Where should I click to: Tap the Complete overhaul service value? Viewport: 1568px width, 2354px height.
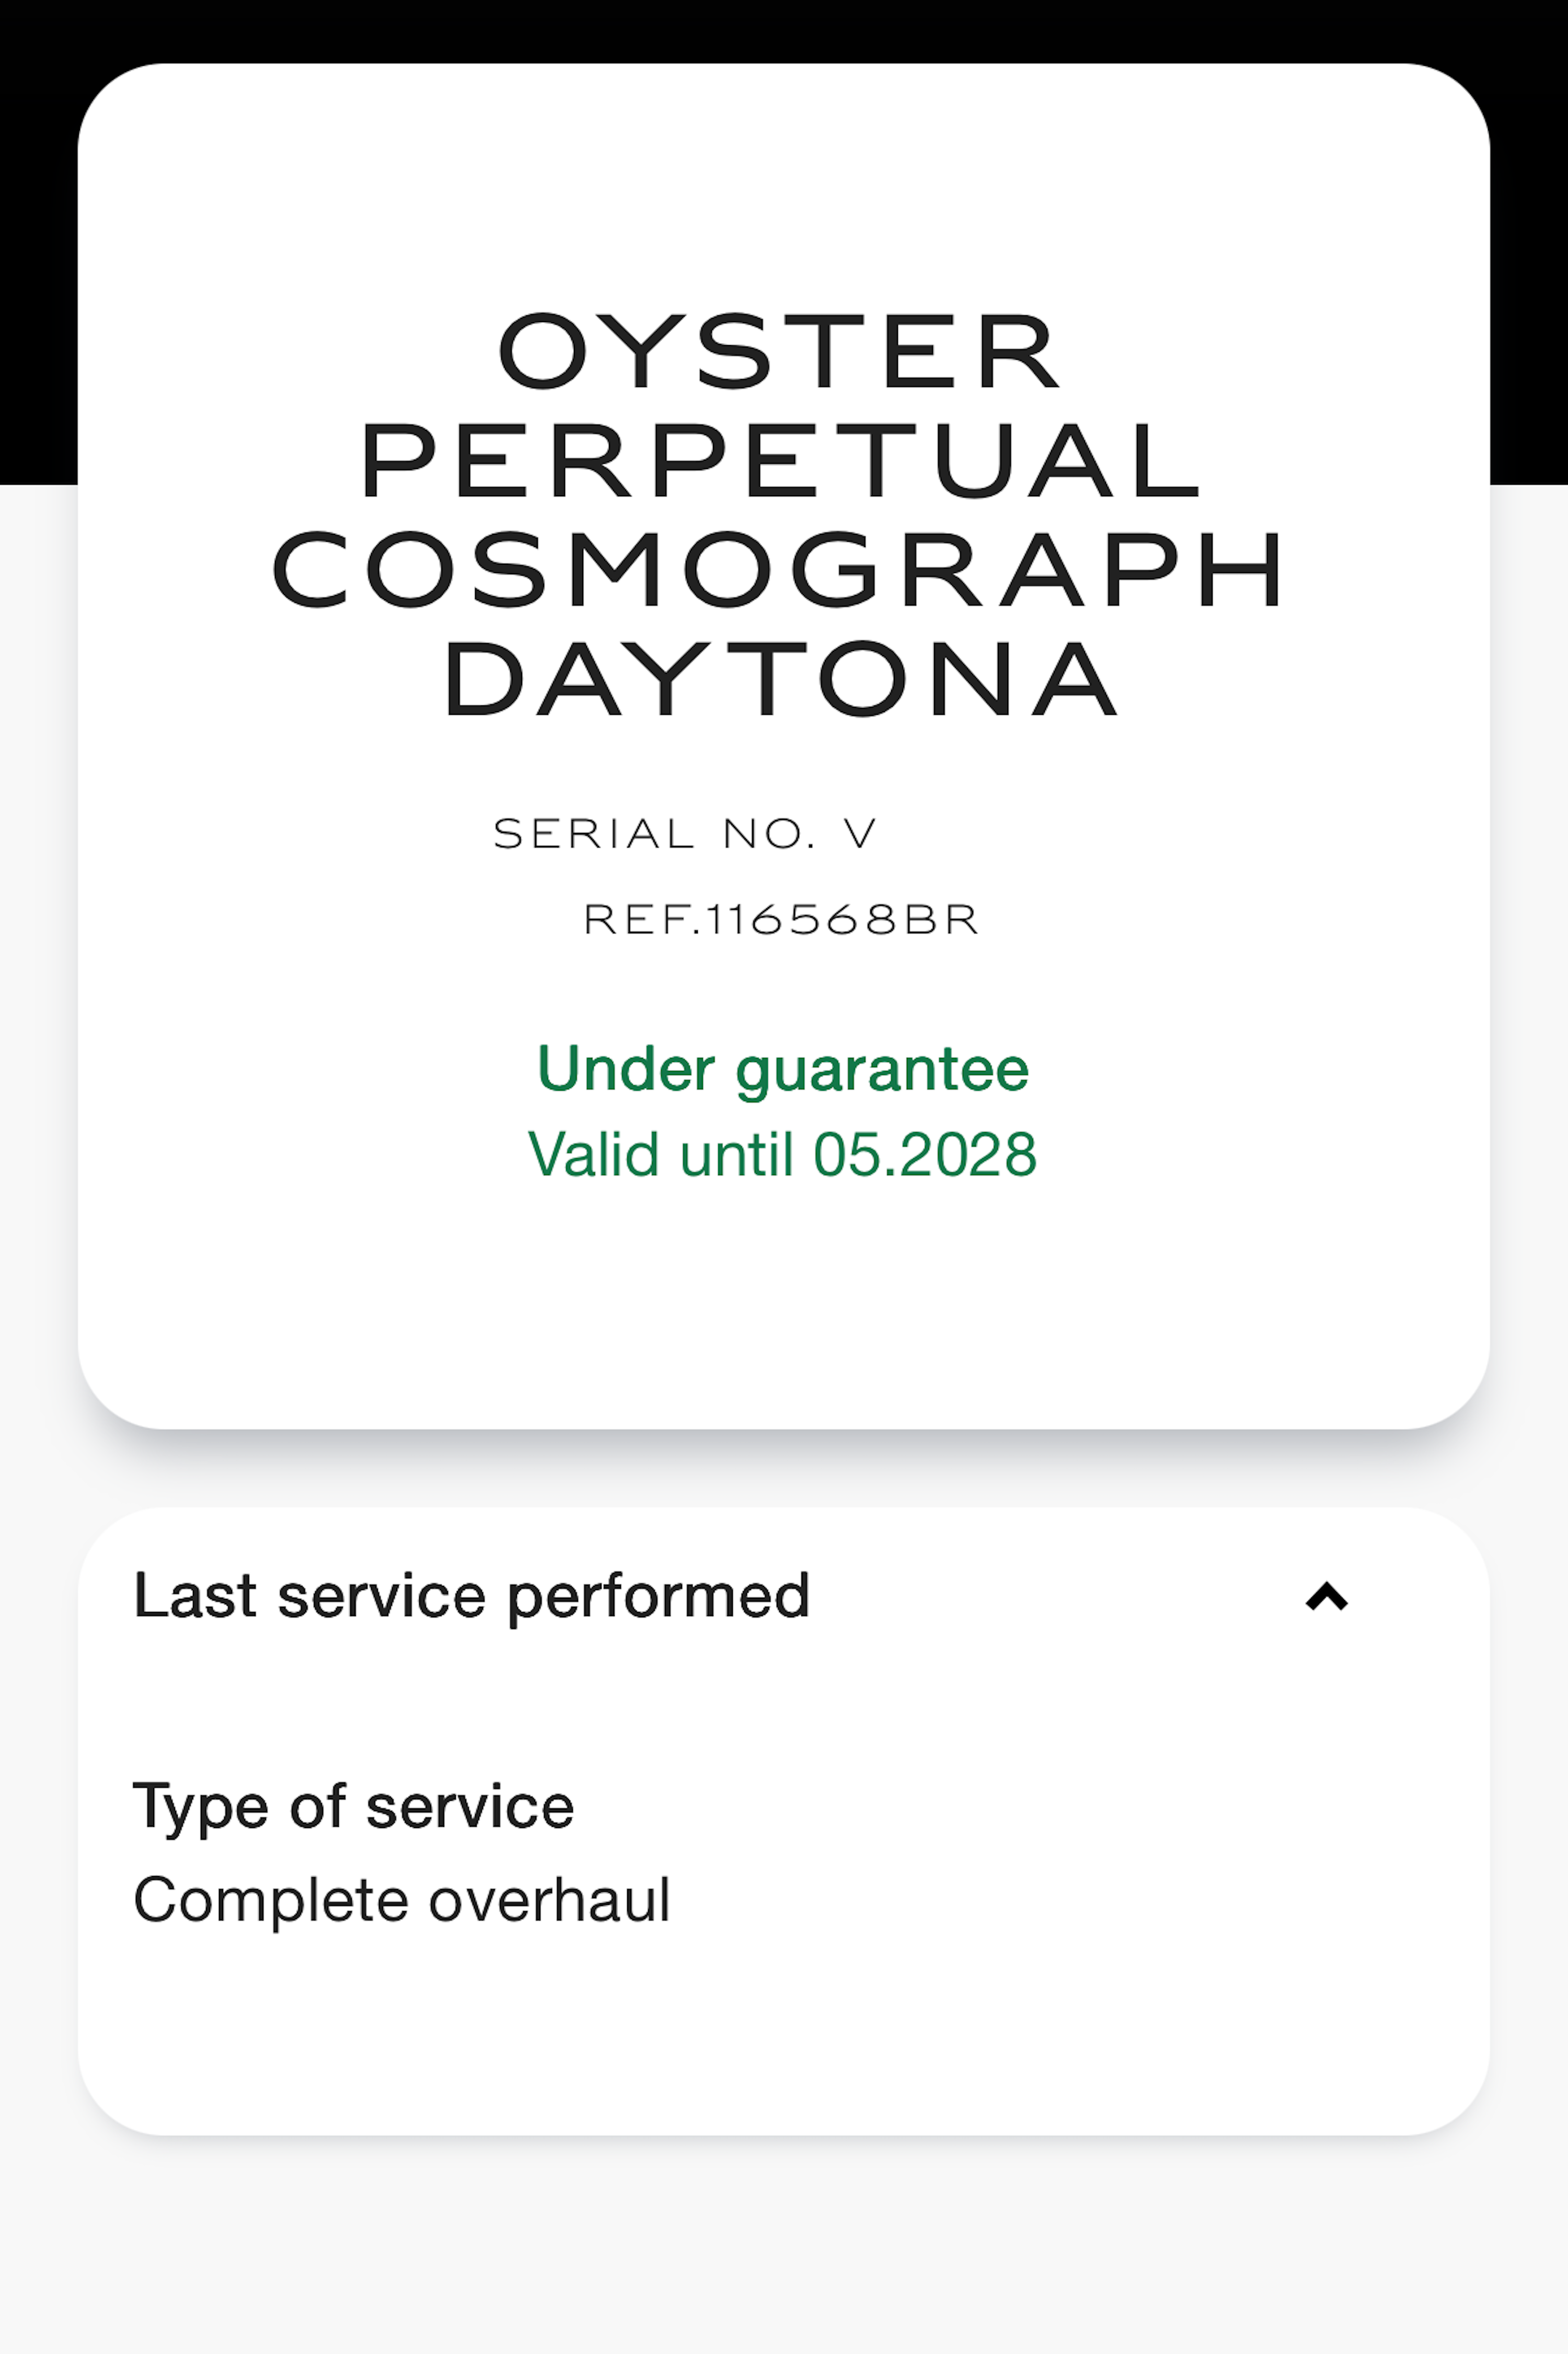point(402,1900)
